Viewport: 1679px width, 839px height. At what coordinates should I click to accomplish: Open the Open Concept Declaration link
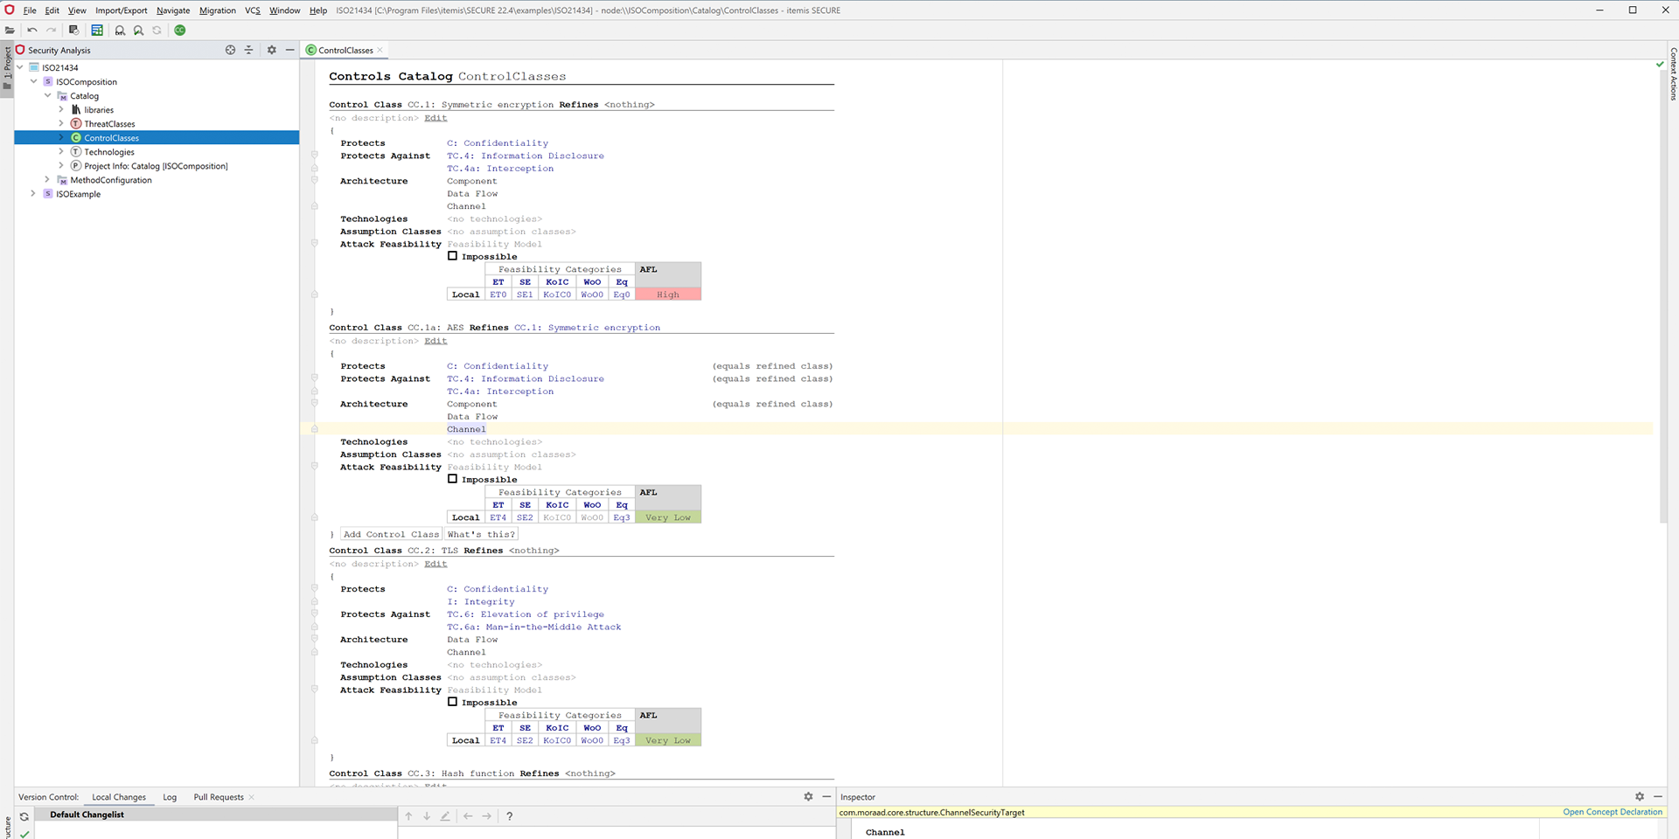(1612, 812)
